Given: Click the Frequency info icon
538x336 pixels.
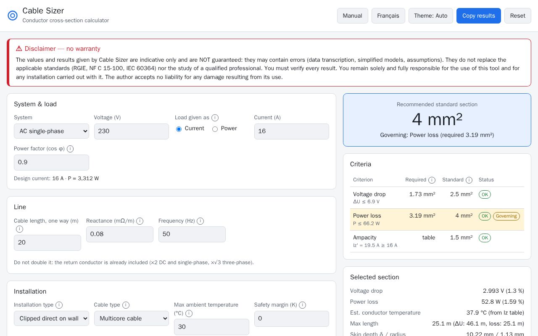Looking at the screenshot, I should [200, 221].
